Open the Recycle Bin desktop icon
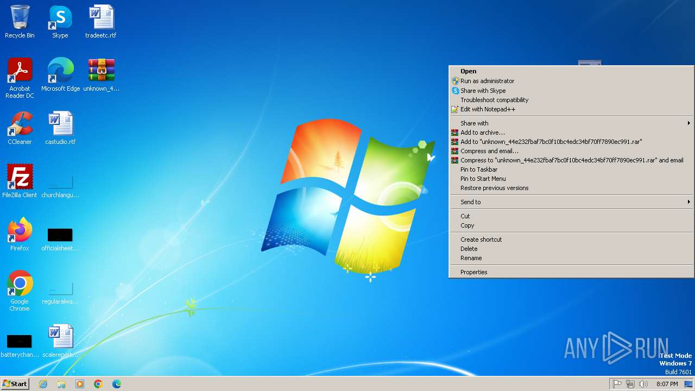 [x=20, y=22]
